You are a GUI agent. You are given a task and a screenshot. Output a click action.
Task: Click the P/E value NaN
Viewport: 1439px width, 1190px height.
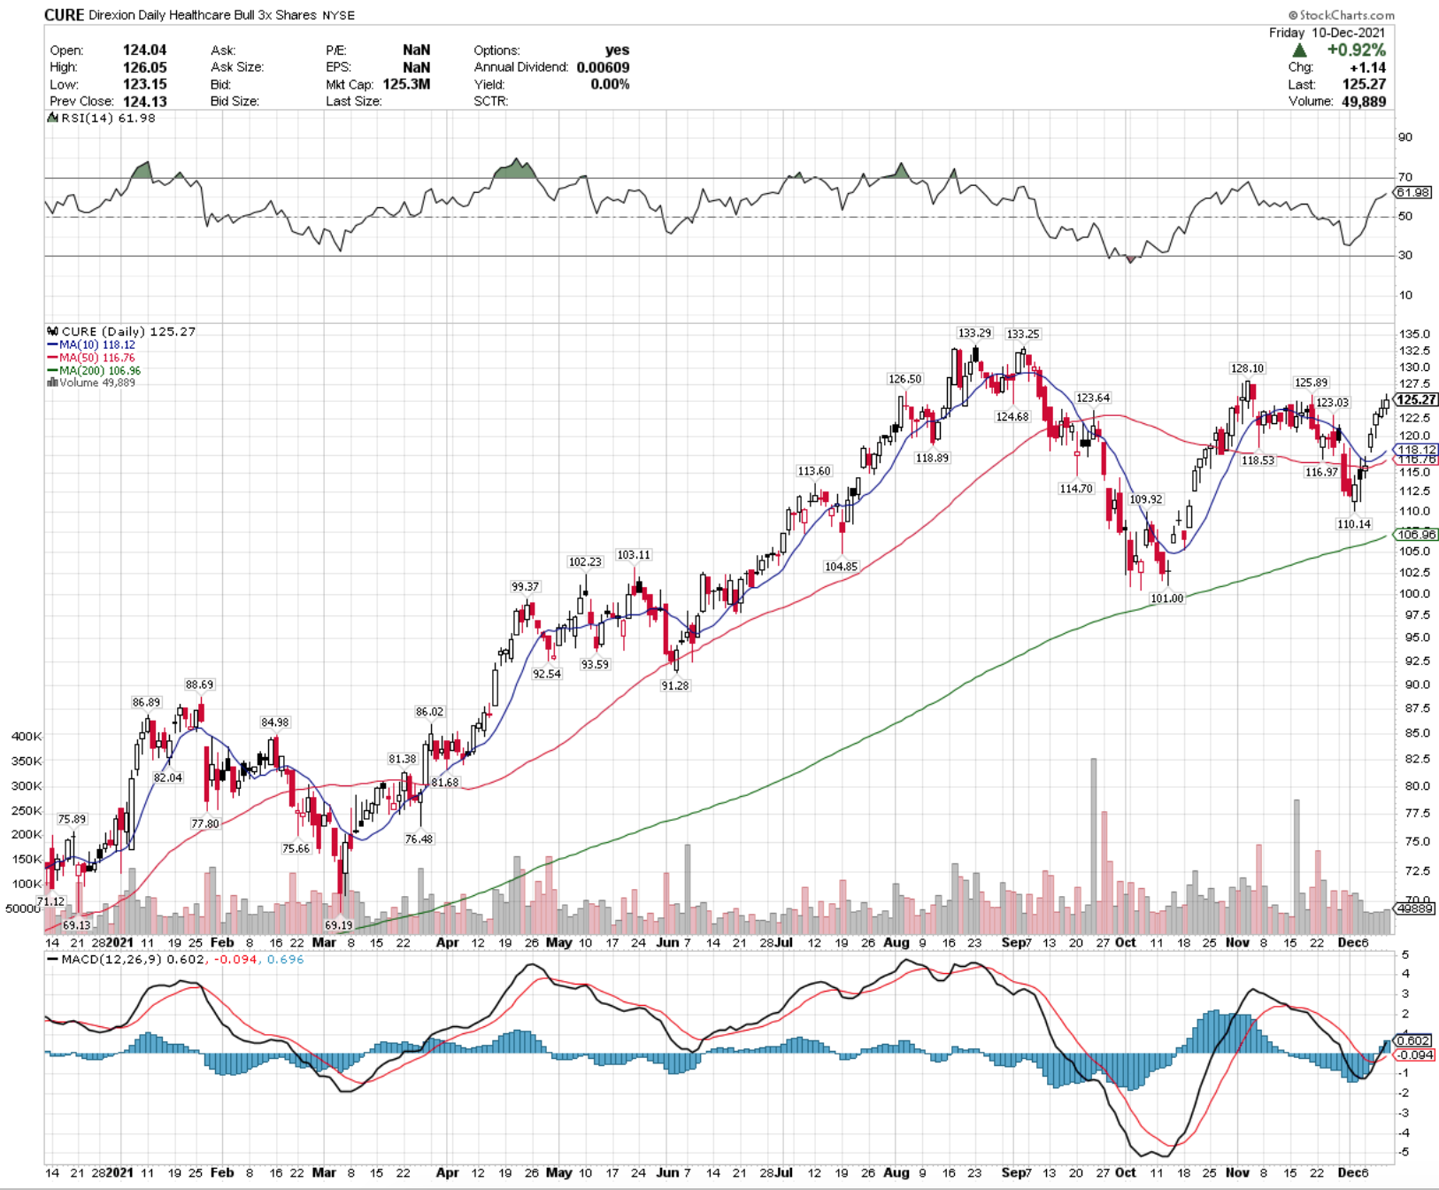point(416,50)
